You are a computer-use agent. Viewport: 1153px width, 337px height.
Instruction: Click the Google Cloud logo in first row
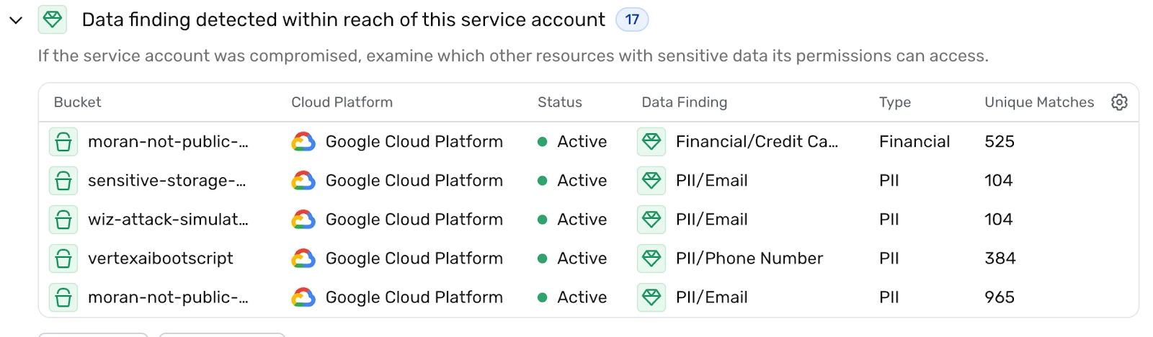(303, 142)
